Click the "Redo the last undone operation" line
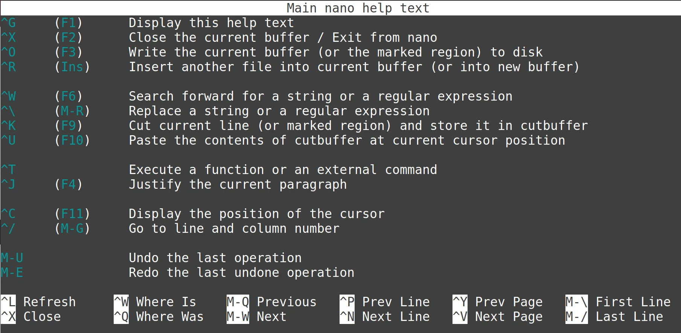681x333 pixels. pyautogui.click(x=241, y=273)
